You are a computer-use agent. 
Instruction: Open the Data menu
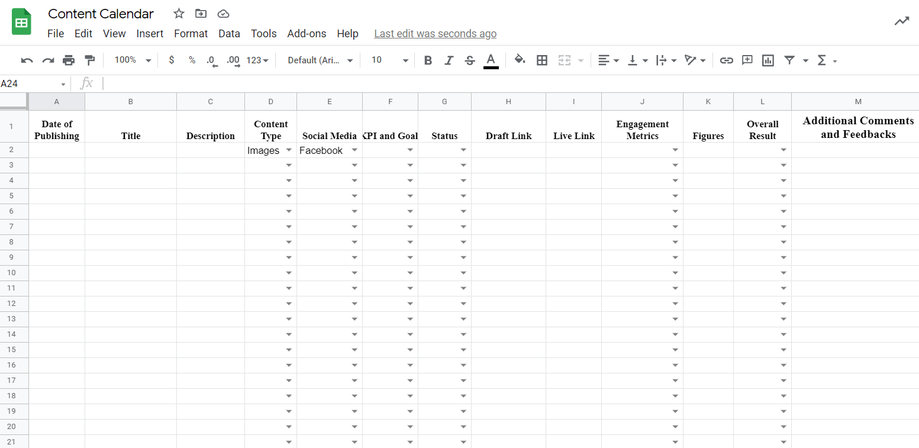pos(229,34)
